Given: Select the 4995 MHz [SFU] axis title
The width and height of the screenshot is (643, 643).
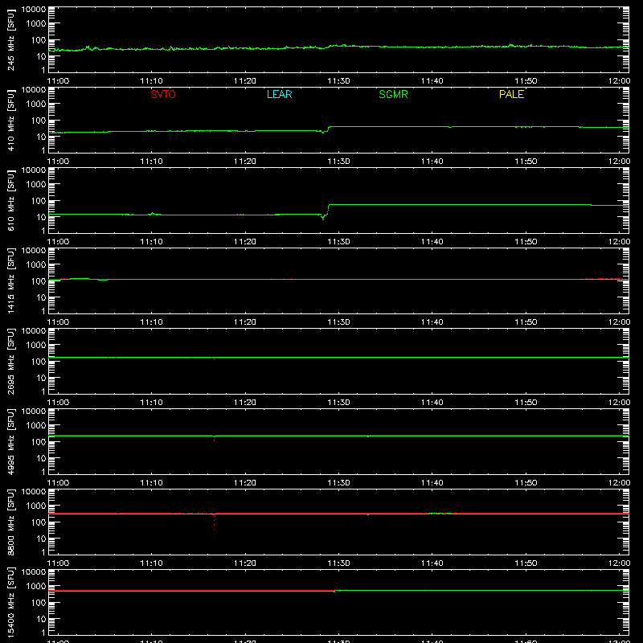Looking at the screenshot, I should pyautogui.click(x=10, y=441).
